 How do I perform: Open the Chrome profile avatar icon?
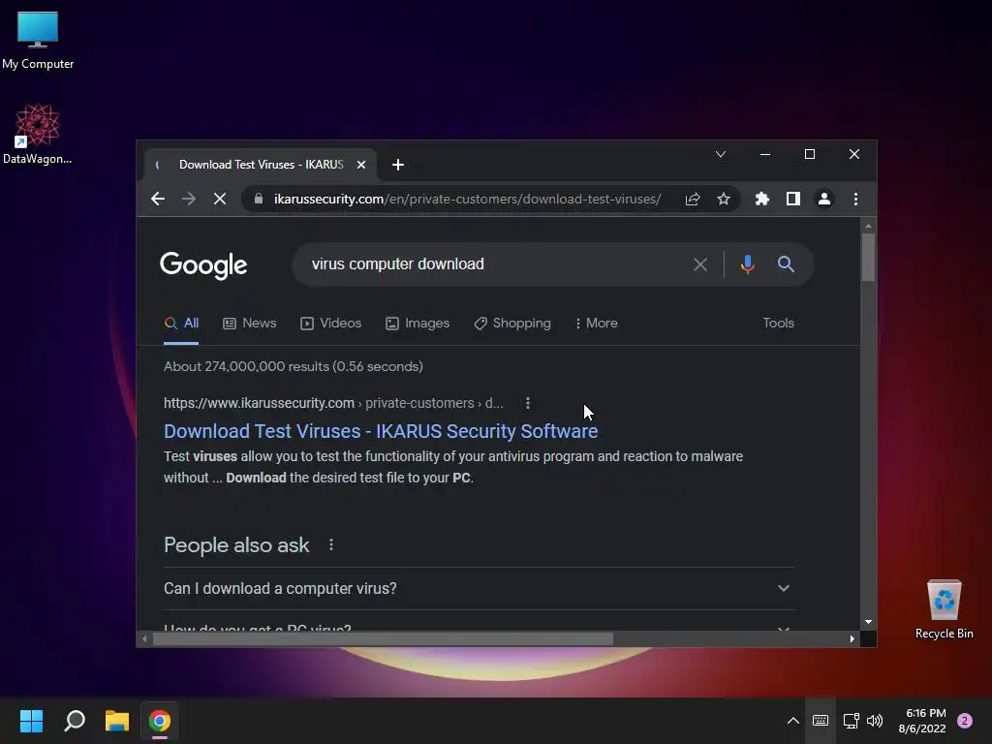824,199
